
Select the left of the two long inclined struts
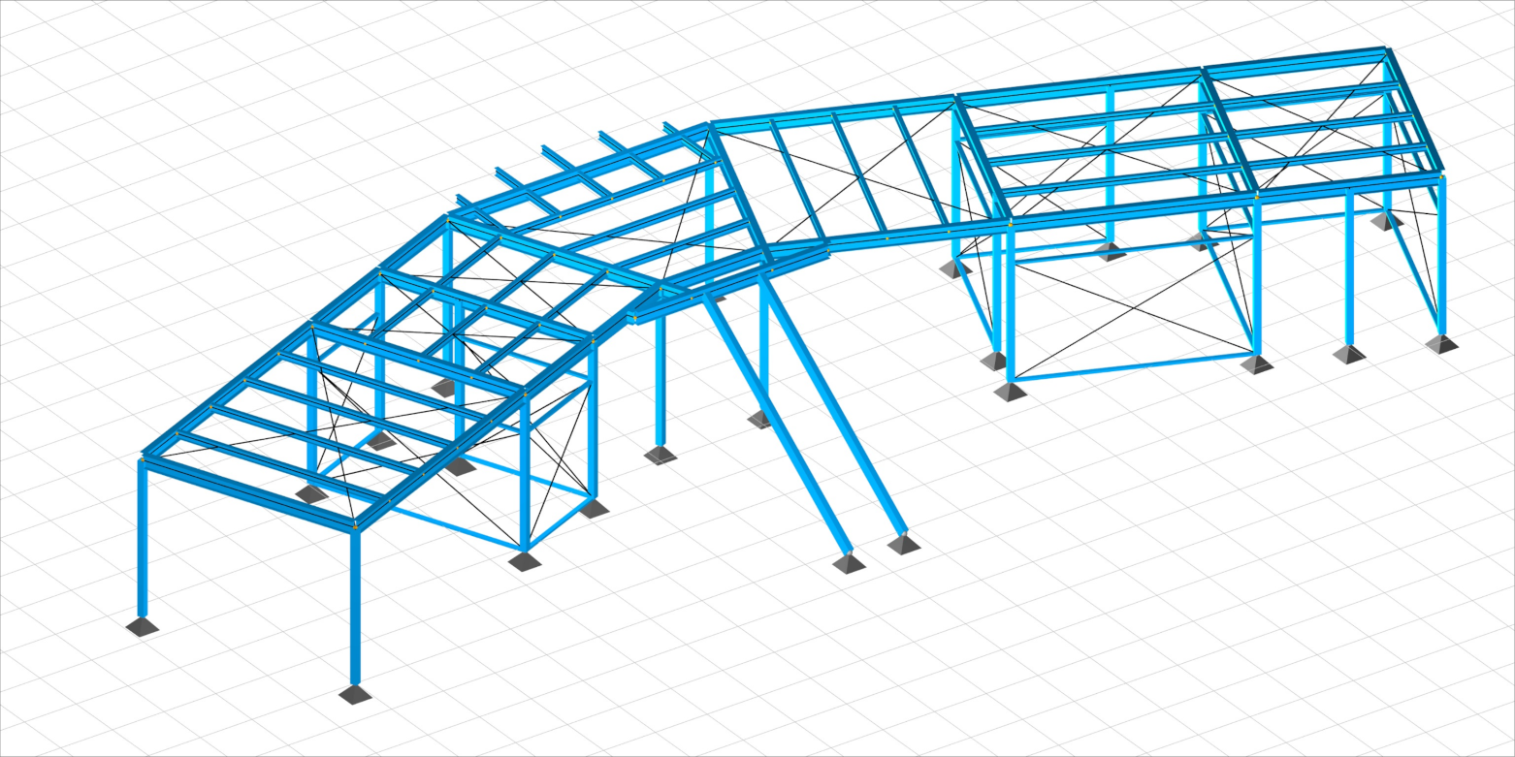[779, 423]
